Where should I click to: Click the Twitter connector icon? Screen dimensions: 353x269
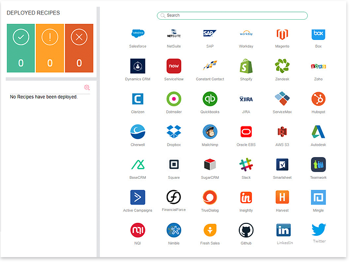click(x=319, y=230)
